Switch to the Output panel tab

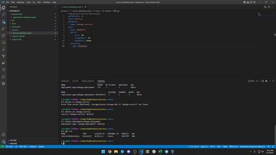(75, 81)
